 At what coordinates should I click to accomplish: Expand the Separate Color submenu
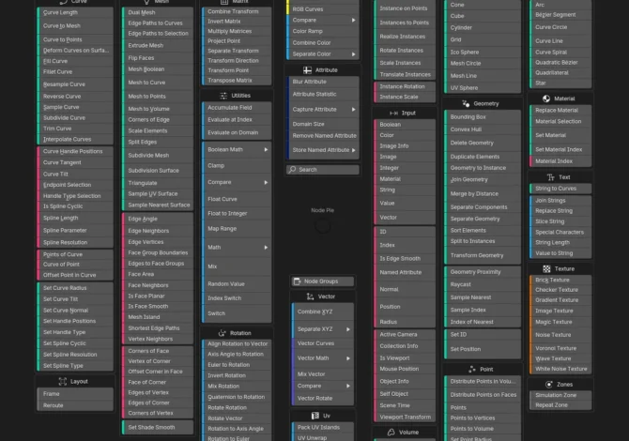point(353,54)
